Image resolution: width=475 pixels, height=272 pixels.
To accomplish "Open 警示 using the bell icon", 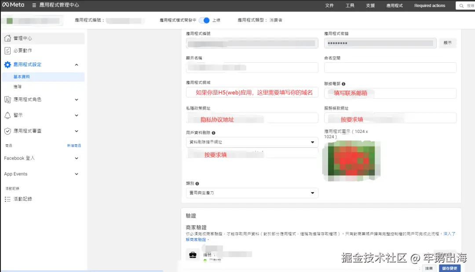I will [x=7, y=115].
